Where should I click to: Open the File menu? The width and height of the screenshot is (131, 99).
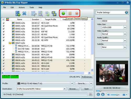(4, 8)
